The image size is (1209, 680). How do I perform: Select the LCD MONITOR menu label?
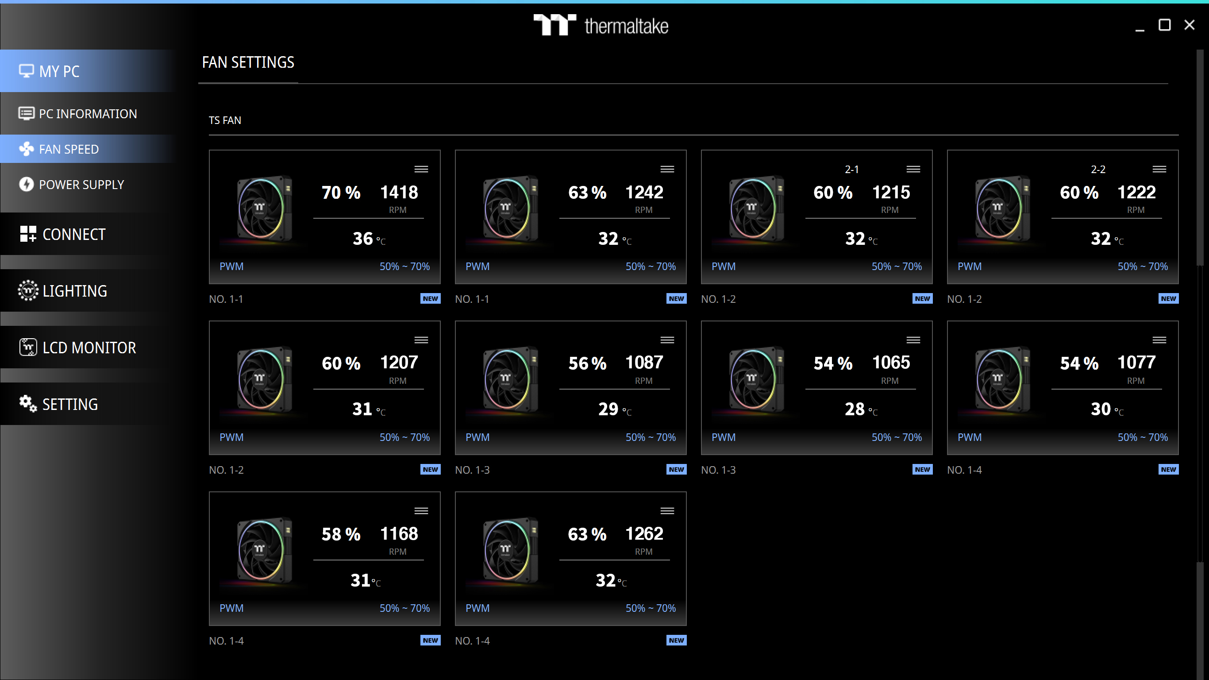89,348
